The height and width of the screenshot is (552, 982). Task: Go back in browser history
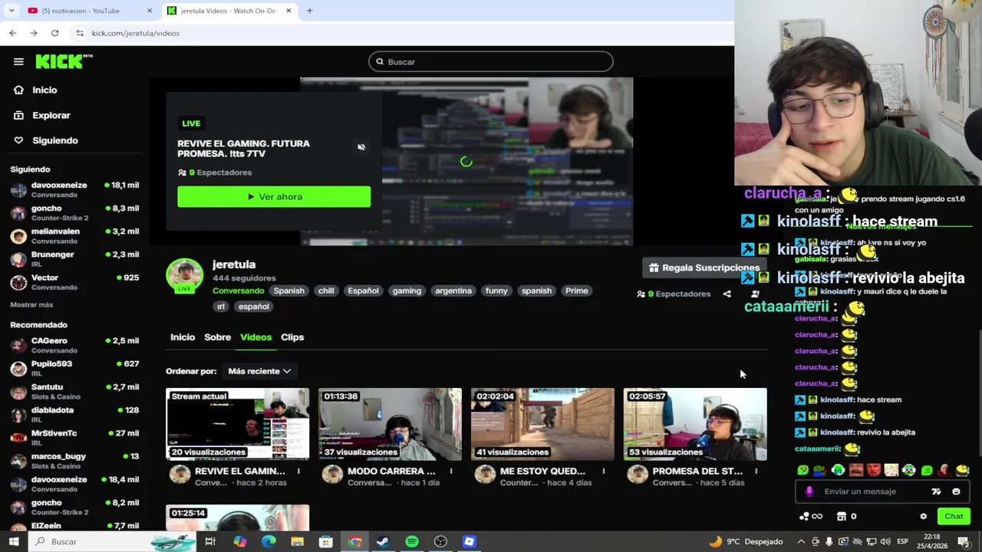[x=13, y=33]
